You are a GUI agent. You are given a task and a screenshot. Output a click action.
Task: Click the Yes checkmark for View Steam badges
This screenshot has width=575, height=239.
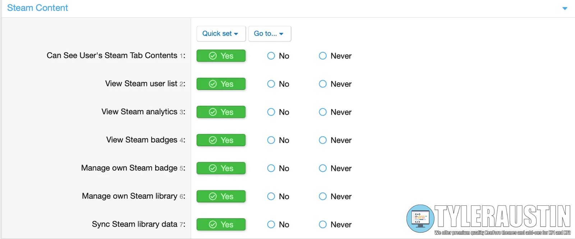[213, 140]
